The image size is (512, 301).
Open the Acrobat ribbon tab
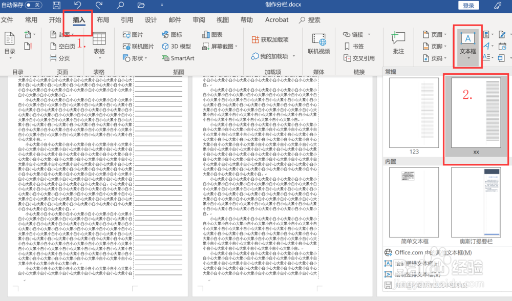click(x=276, y=20)
